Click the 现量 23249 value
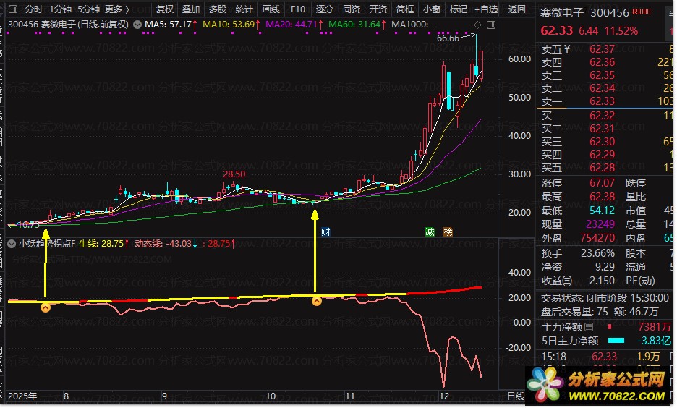The height and width of the screenshot is (408, 677). pyautogui.click(x=600, y=224)
